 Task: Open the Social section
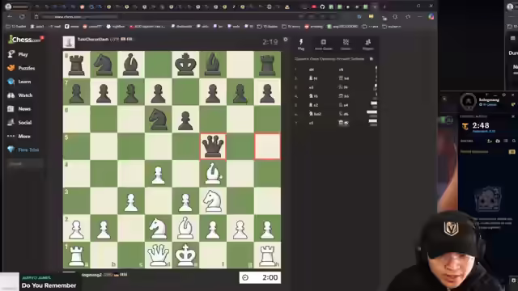[x=19, y=122]
